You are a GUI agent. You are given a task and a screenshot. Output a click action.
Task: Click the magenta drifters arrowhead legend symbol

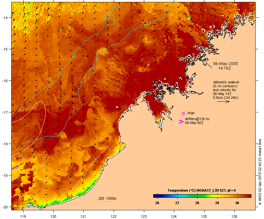(181, 122)
